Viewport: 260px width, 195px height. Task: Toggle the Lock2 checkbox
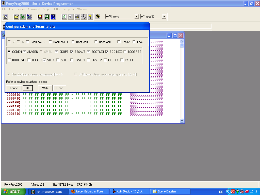(119, 42)
